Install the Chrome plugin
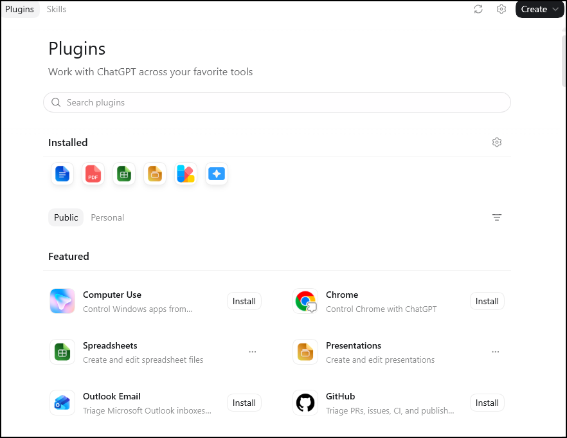567x438 pixels. tap(487, 301)
